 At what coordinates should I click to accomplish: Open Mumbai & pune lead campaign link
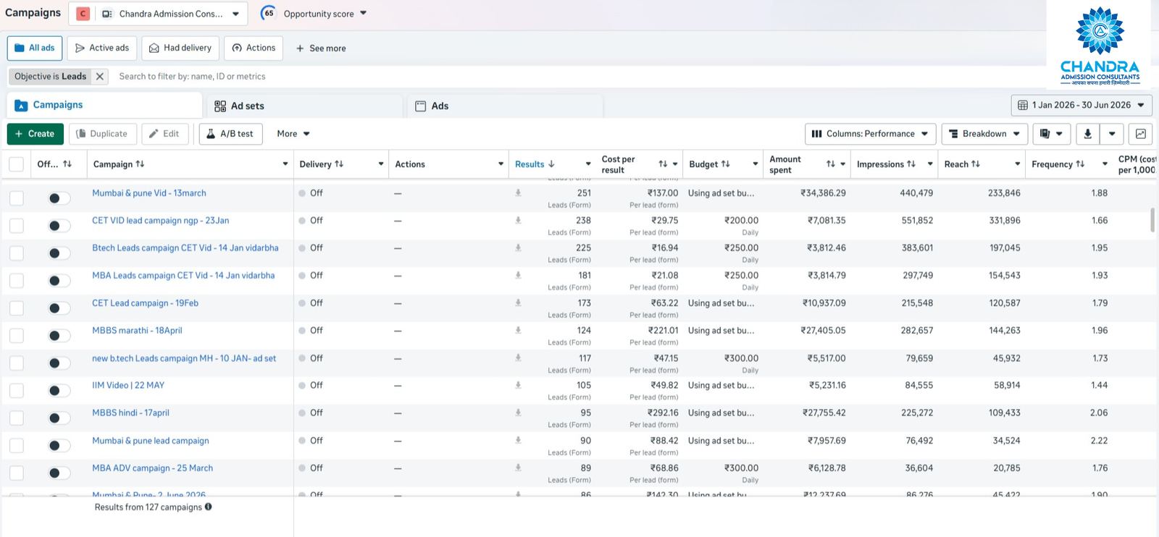[151, 441]
